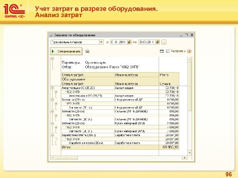The width and height of the screenshot is (238, 178).
Task: Click the vertical scrollbar up arrow
Action: (190, 59)
